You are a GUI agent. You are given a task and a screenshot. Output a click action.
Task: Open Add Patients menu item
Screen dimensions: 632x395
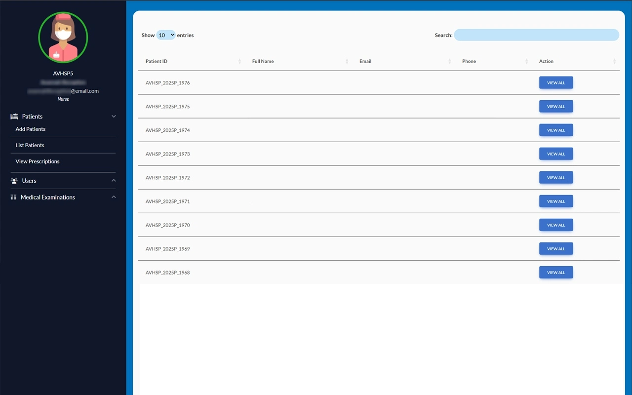[x=31, y=129]
